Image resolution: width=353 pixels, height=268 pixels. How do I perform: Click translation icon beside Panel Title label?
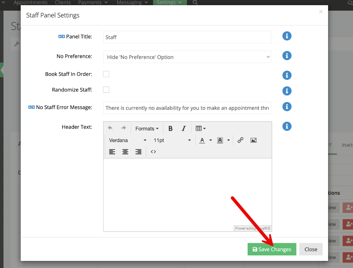62,36
